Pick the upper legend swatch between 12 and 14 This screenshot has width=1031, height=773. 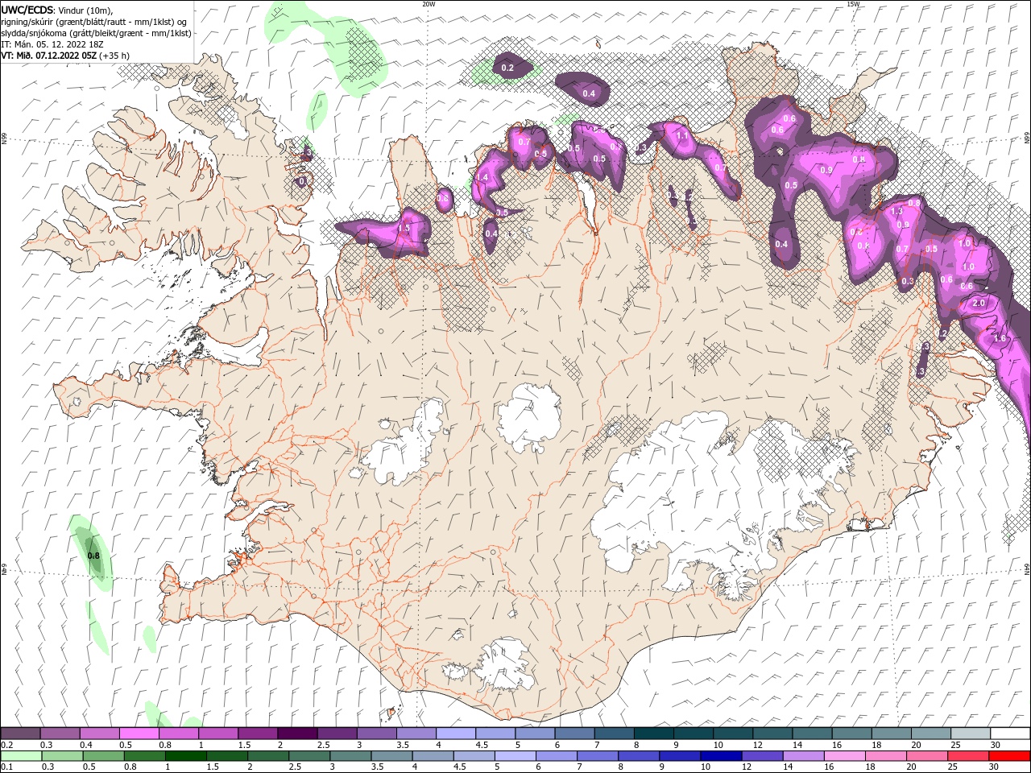772,734
